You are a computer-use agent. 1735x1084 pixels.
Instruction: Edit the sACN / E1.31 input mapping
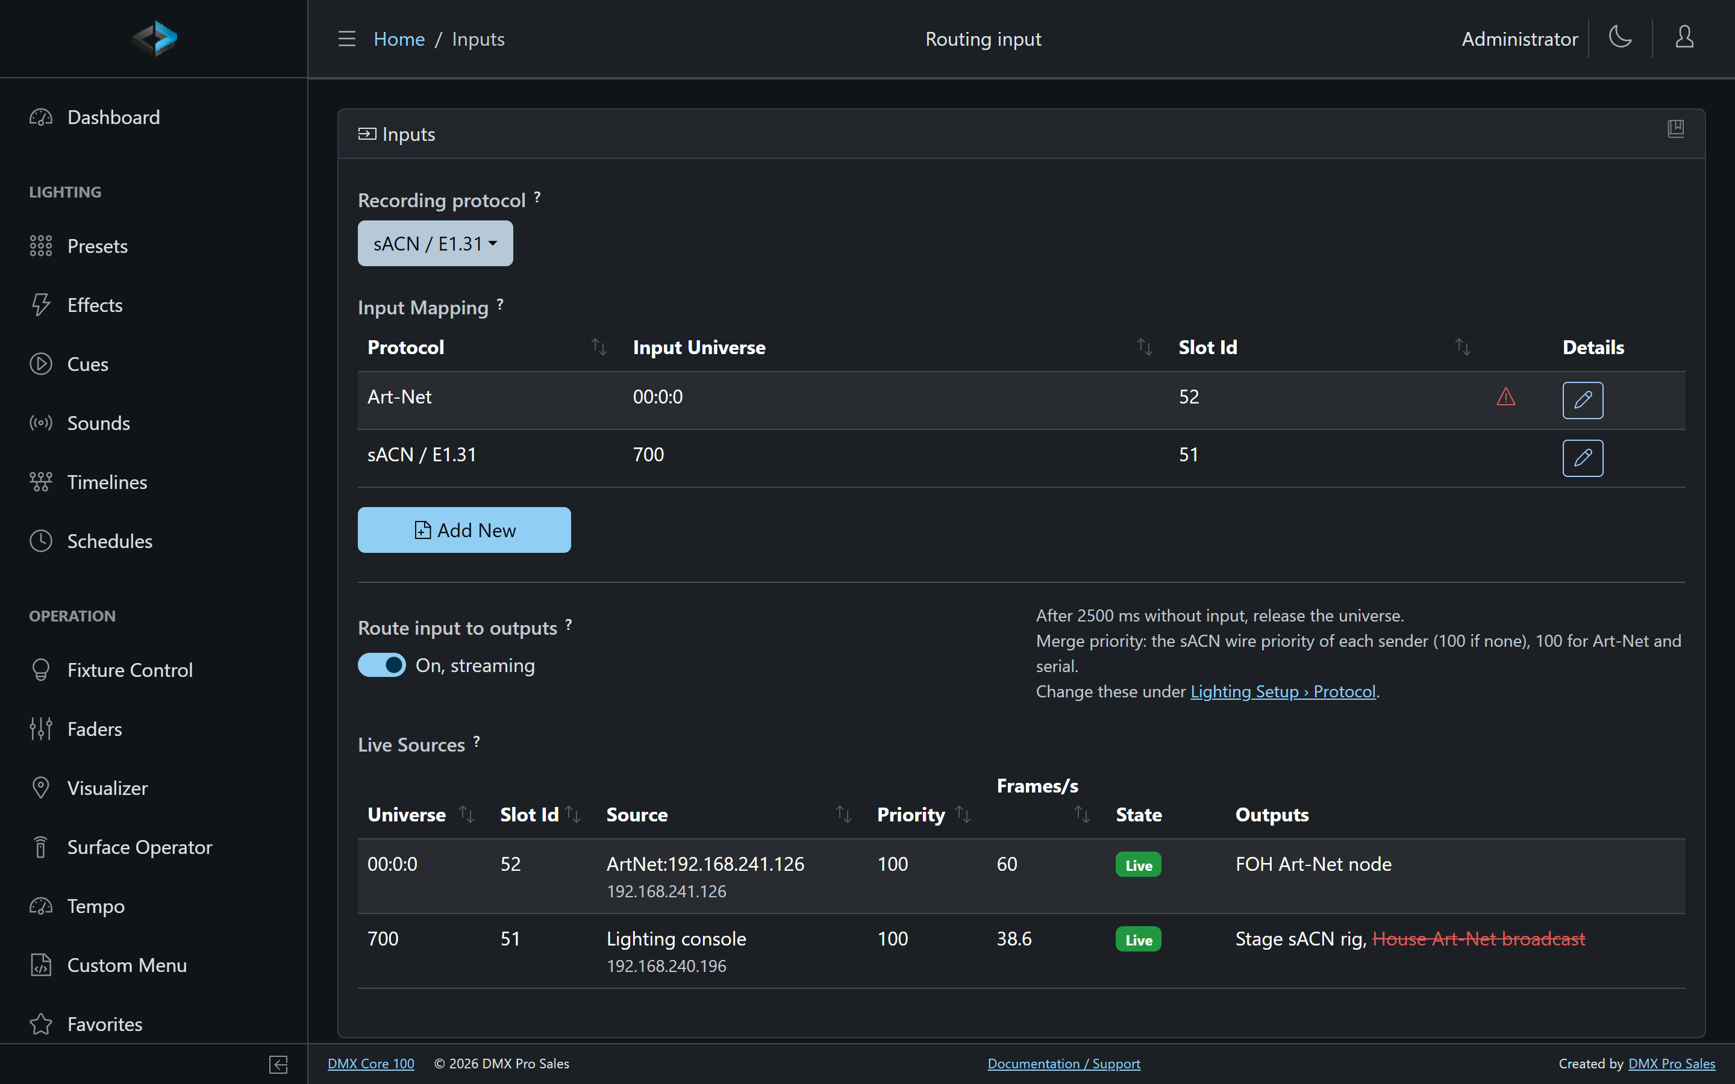(x=1583, y=458)
